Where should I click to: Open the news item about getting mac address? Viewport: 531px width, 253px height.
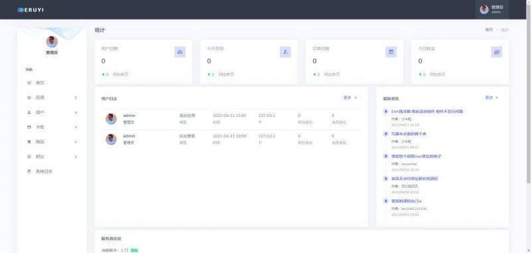(x=416, y=156)
